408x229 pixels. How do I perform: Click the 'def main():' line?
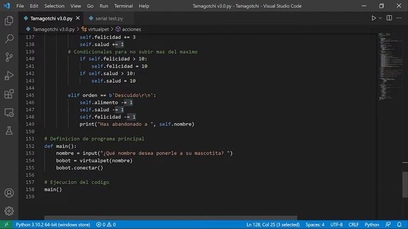pyautogui.click(x=61, y=146)
